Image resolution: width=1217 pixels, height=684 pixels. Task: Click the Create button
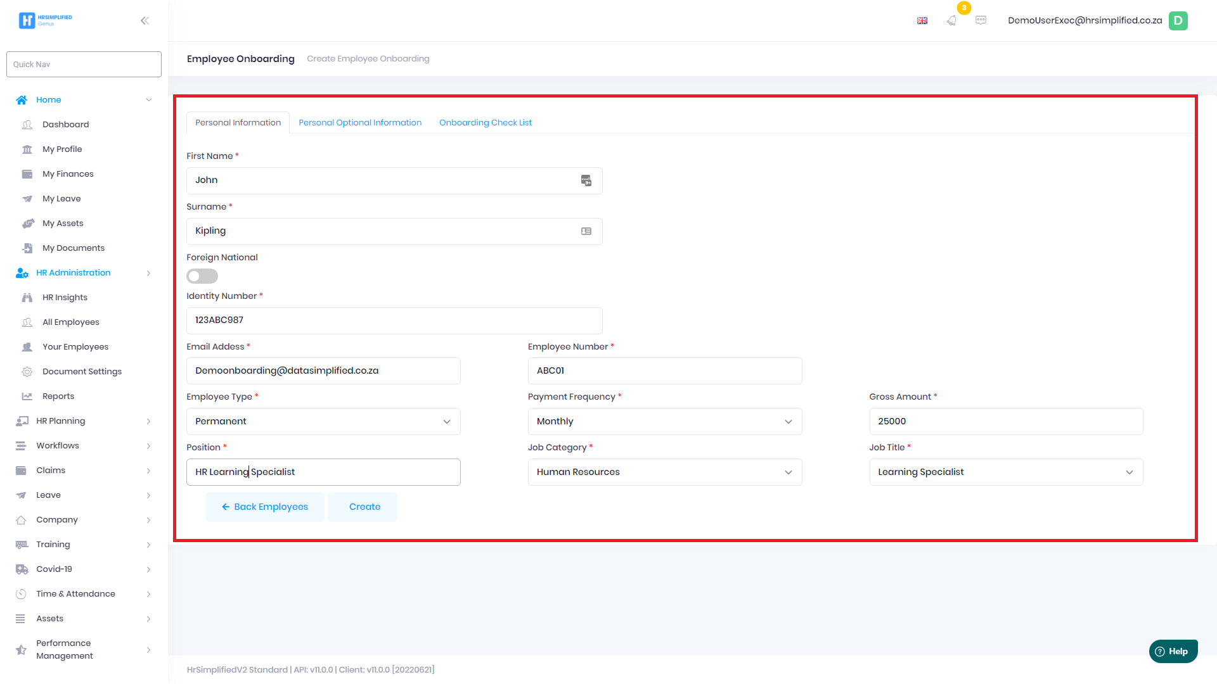pos(364,507)
